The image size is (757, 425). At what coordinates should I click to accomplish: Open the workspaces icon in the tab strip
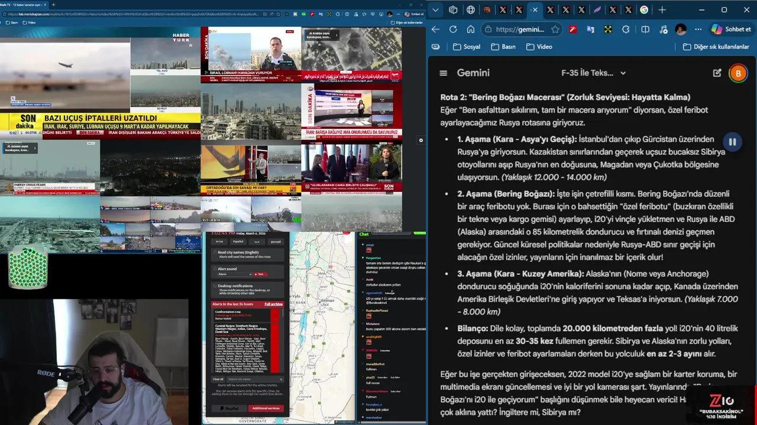[453, 9]
